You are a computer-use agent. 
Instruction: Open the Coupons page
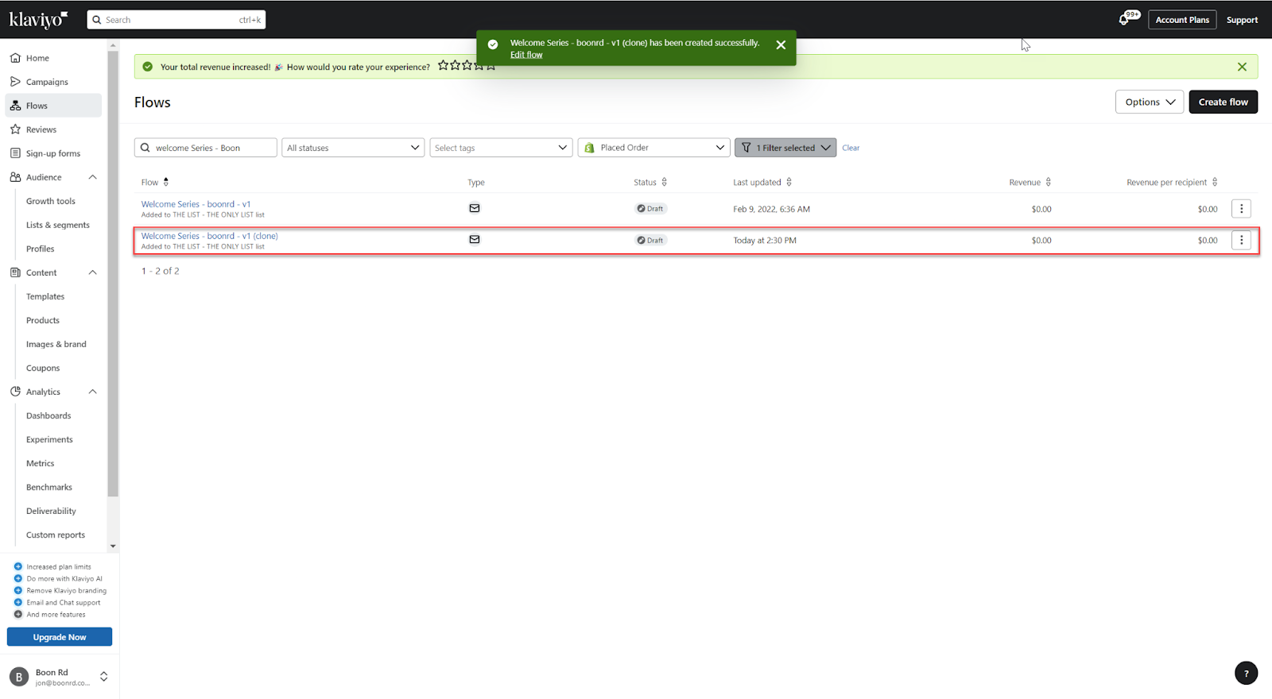tap(43, 368)
